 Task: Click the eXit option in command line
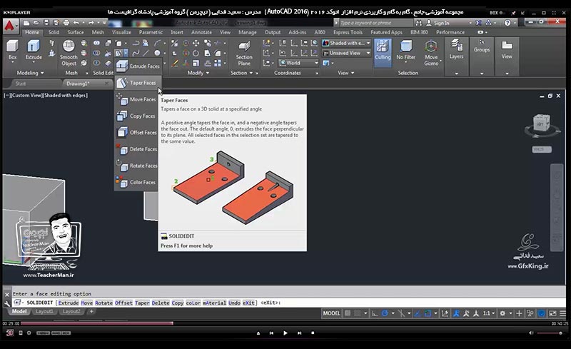(x=248, y=303)
